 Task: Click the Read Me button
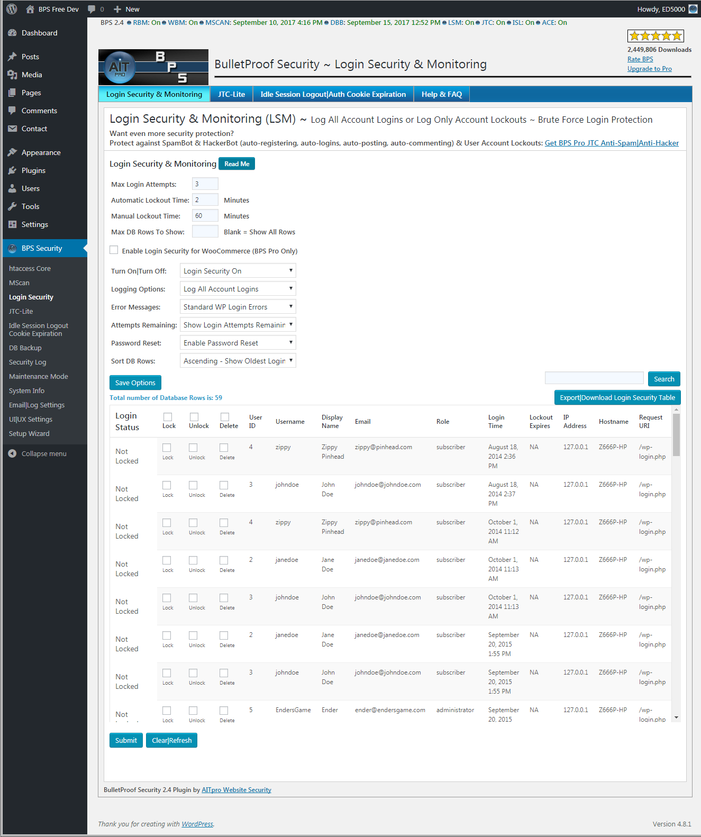coord(237,164)
